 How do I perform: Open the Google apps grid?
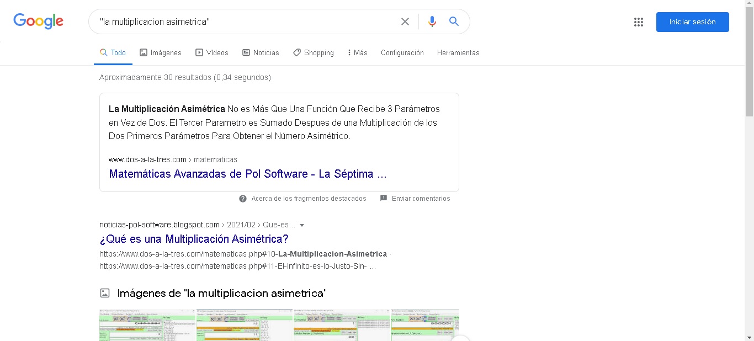(639, 22)
